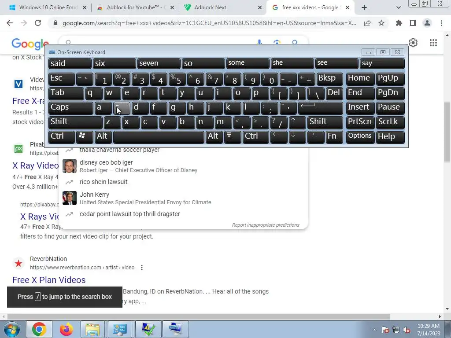Open Firefox from the taskbar
This screenshot has height=338, width=451.
(66, 329)
